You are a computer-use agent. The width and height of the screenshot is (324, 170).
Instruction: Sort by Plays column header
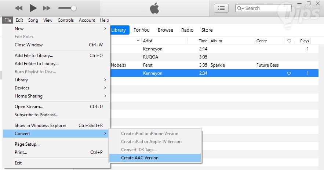point(302,41)
